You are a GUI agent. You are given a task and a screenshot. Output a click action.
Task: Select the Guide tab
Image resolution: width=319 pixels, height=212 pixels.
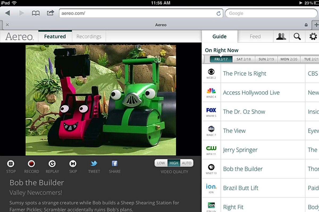[x=219, y=36]
